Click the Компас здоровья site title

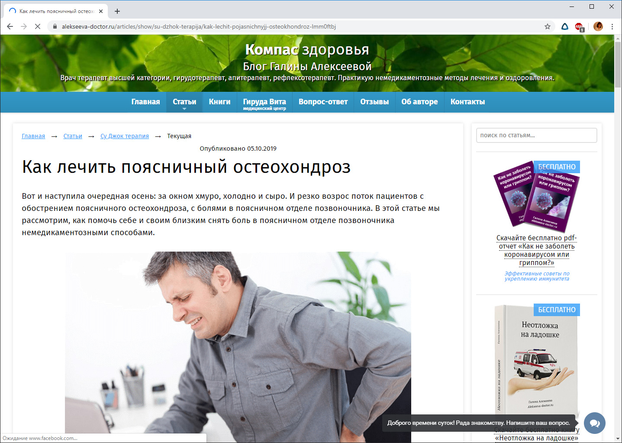(x=307, y=50)
